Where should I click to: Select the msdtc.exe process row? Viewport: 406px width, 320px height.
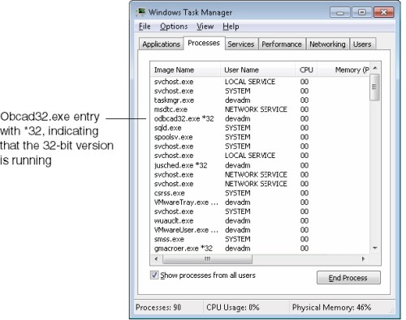click(x=260, y=109)
